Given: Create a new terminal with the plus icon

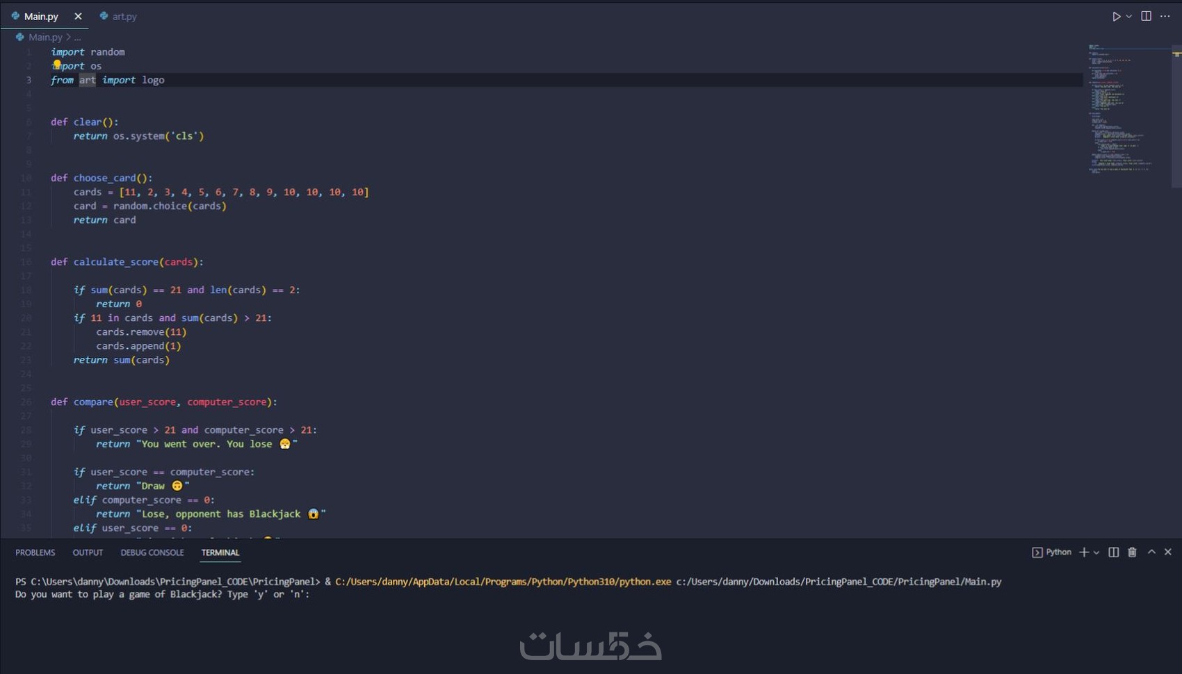Looking at the screenshot, I should pos(1084,552).
